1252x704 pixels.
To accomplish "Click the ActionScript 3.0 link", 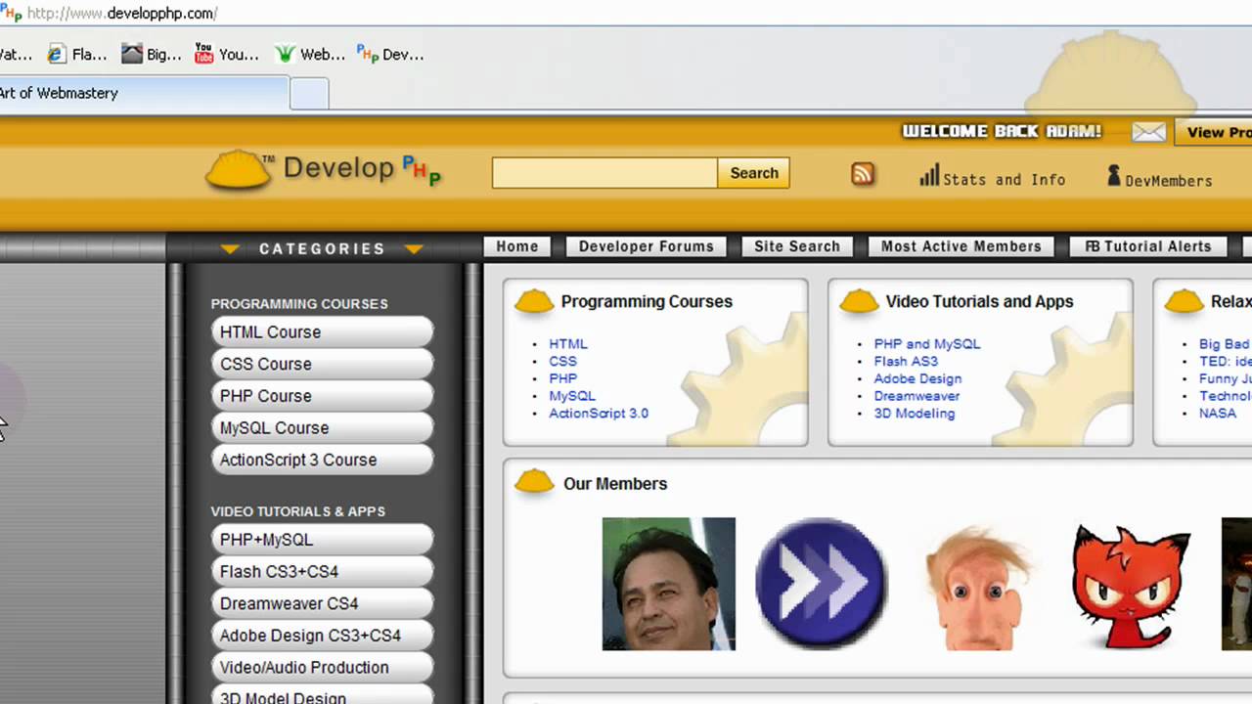I will click(599, 414).
